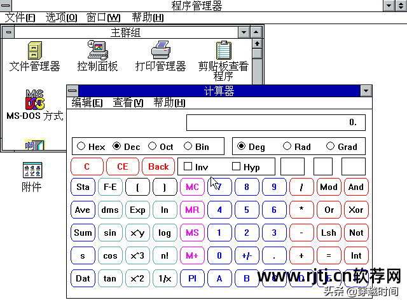Click the Ave average button
Image resolution: width=407 pixels, height=305 pixels.
83,210
